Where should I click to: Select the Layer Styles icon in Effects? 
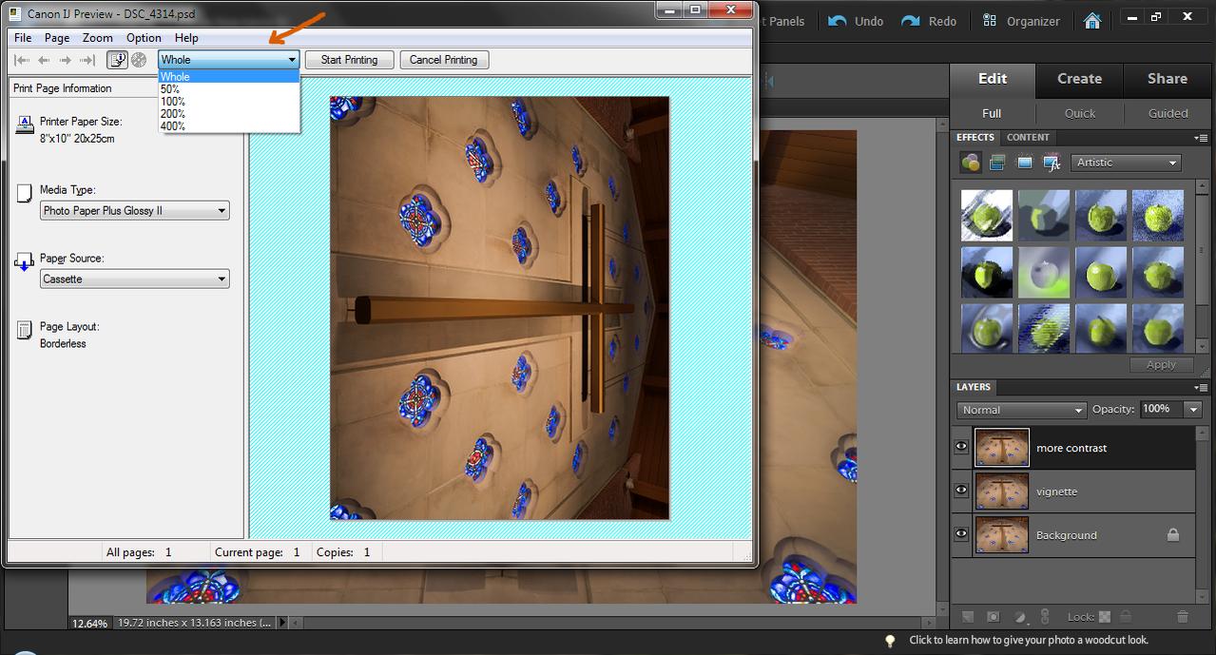(997, 163)
